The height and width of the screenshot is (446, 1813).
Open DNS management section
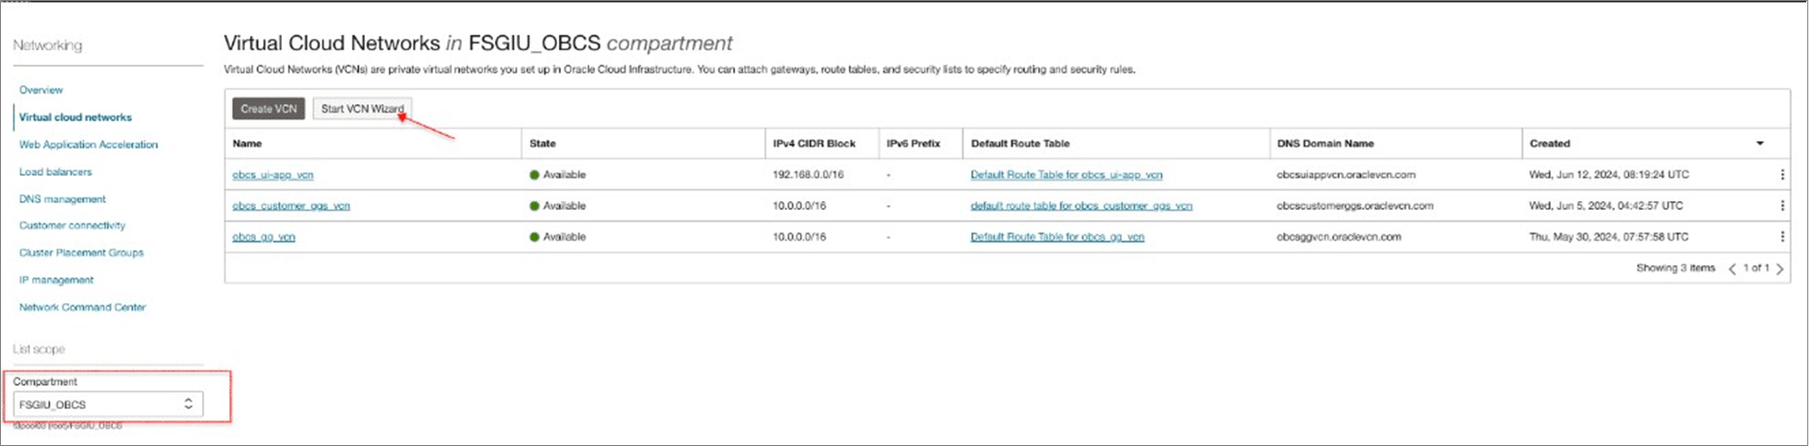[x=62, y=199]
